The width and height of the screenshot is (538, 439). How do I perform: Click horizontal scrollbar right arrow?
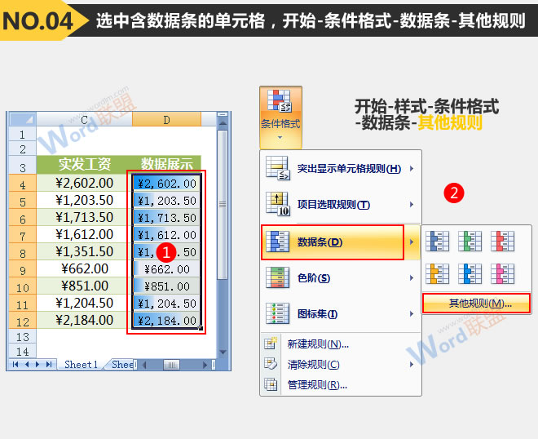click(x=205, y=365)
